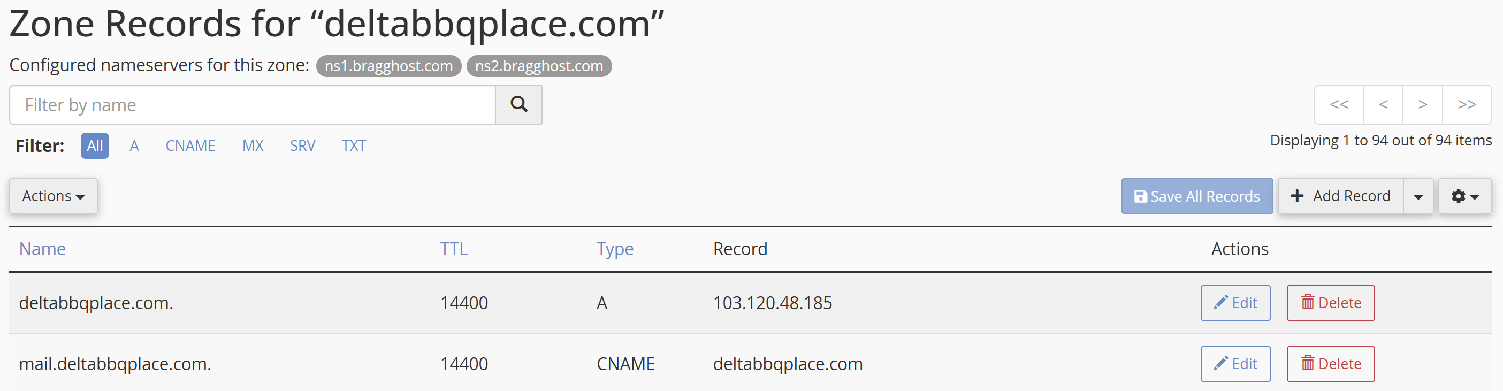Sort records by the TTL column

454,248
